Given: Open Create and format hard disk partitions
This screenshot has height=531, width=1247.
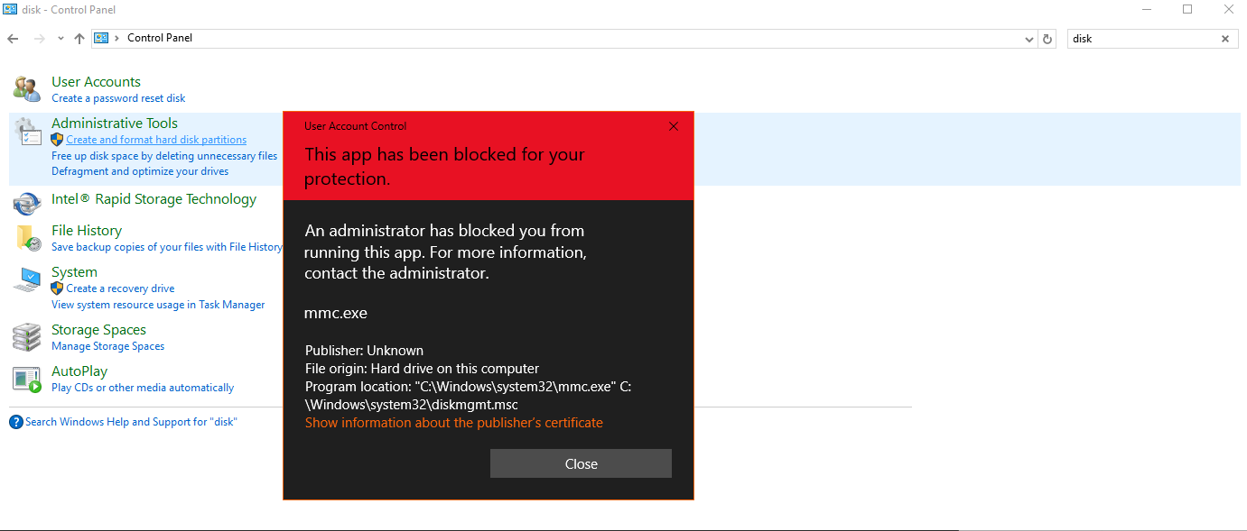Looking at the screenshot, I should click(x=156, y=140).
